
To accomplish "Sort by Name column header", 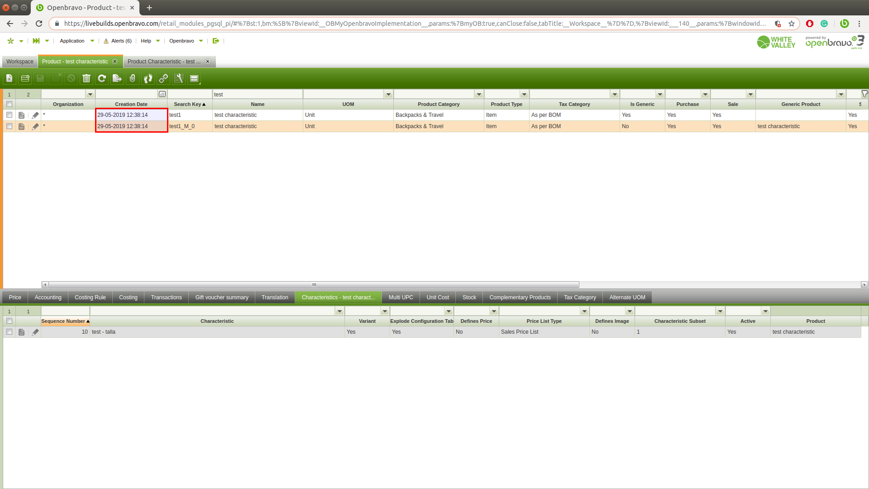I will 258,104.
